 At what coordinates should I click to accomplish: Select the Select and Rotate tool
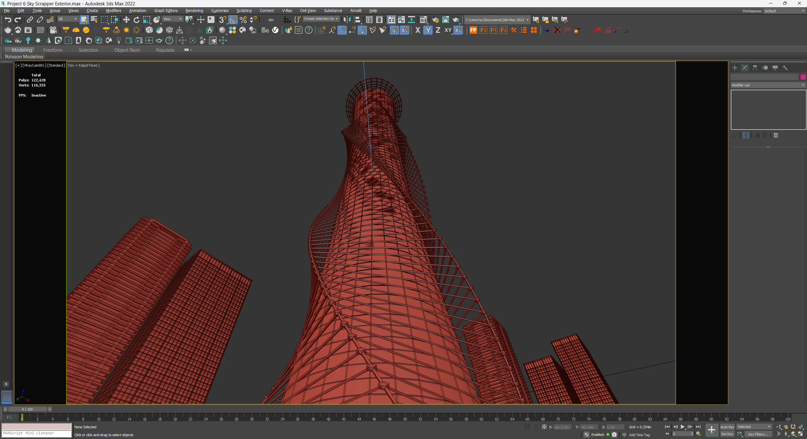pos(136,20)
